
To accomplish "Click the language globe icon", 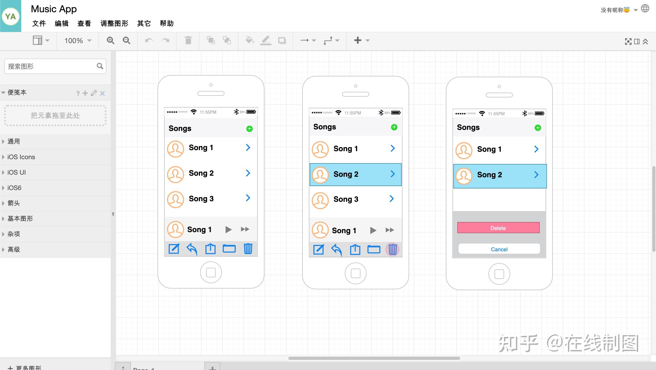I will 645,9.
